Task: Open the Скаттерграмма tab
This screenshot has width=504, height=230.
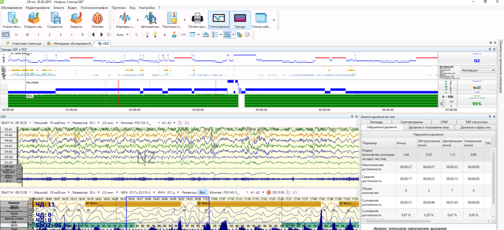Action: (x=411, y=122)
